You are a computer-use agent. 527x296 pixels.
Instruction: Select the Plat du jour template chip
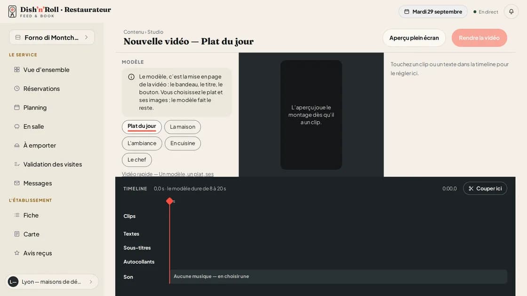(142, 126)
